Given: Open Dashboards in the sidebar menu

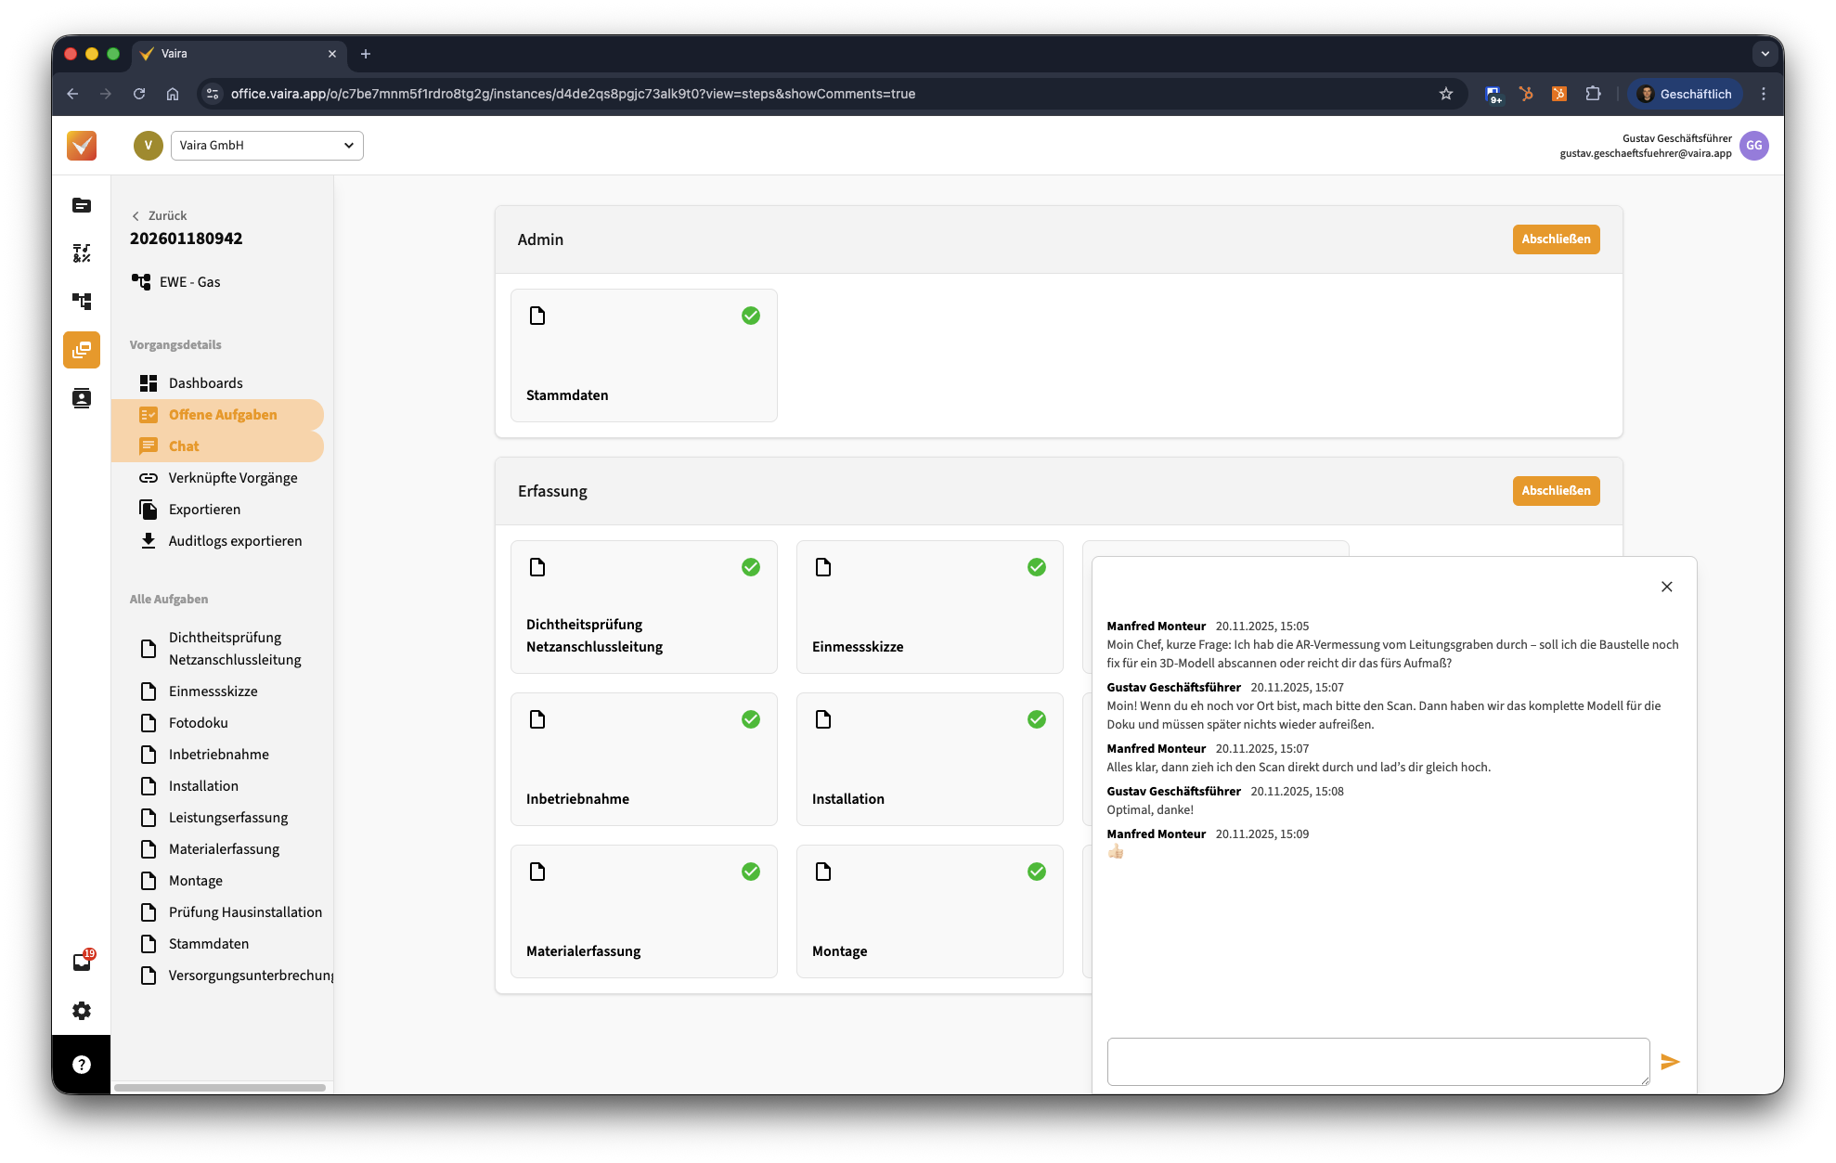Looking at the screenshot, I should (205, 383).
